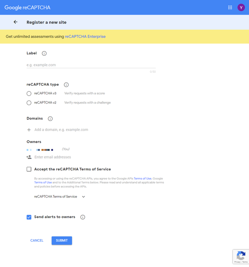Show info icon beside Send alerts to owners
The width and height of the screenshot is (249, 267).
point(83,217)
